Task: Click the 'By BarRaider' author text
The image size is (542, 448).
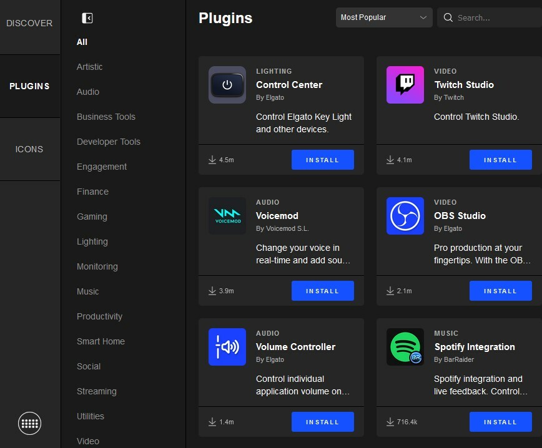Action: (x=454, y=359)
